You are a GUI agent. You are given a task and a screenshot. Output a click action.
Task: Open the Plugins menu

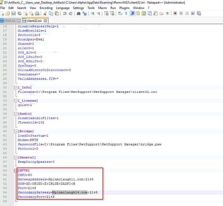point(125,8)
